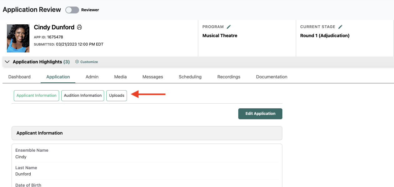Click the Round 1 (Adjudication) stage text

pyautogui.click(x=325, y=36)
